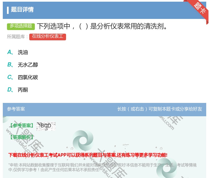This screenshot has height=178, width=209.
Task: Click the *申明 disclaimer text
Action: [102, 167]
